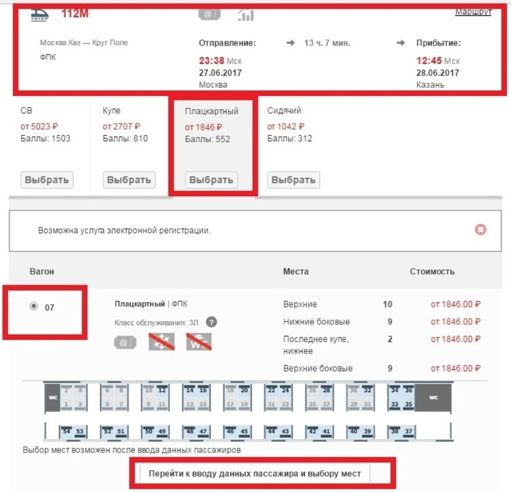Click the train icon next to 112М
This screenshot has height=492, width=511.
39,15
